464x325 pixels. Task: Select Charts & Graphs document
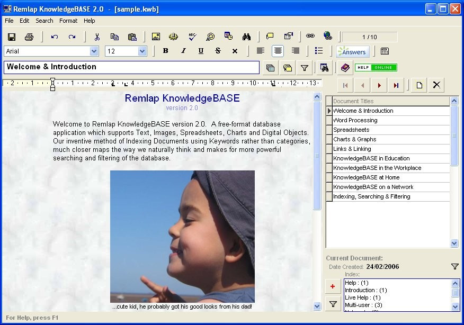pyautogui.click(x=391, y=139)
